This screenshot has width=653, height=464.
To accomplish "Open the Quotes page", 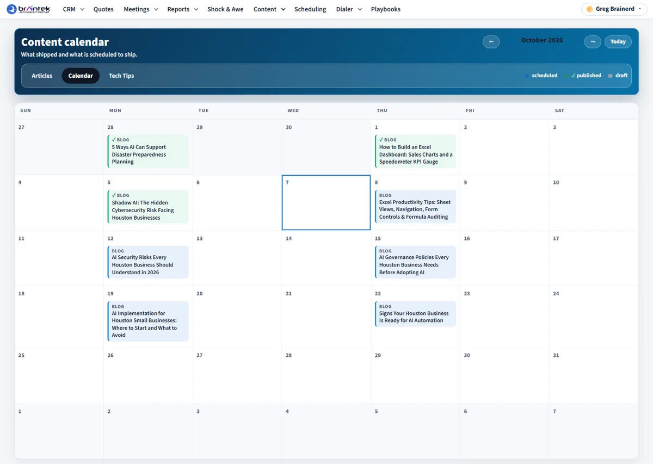I will coord(103,9).
